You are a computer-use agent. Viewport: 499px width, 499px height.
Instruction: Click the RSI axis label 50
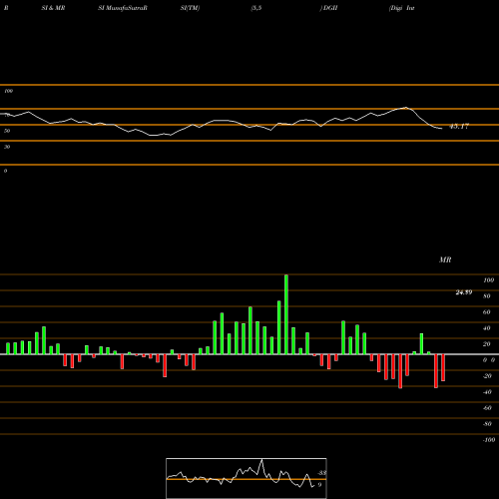[x=7, y=131]
